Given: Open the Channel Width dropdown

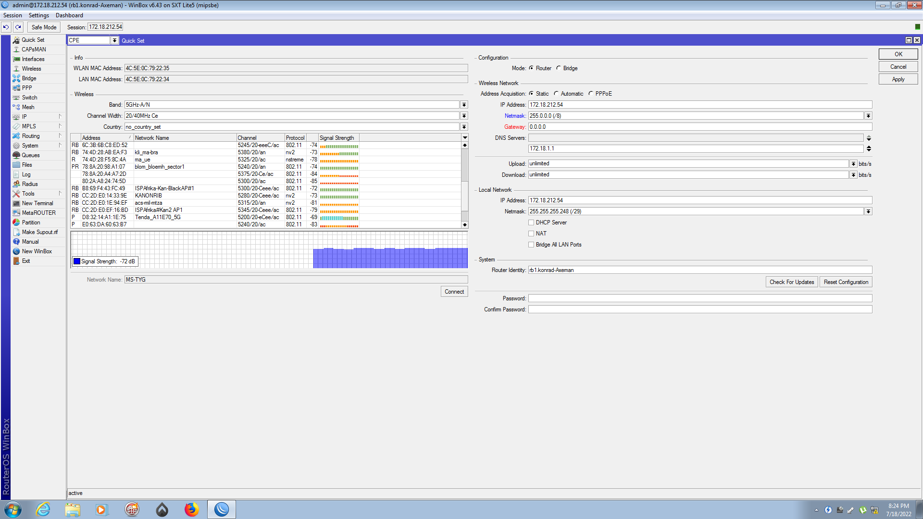Looking at the screenshot, I should (x=464, y=116).
